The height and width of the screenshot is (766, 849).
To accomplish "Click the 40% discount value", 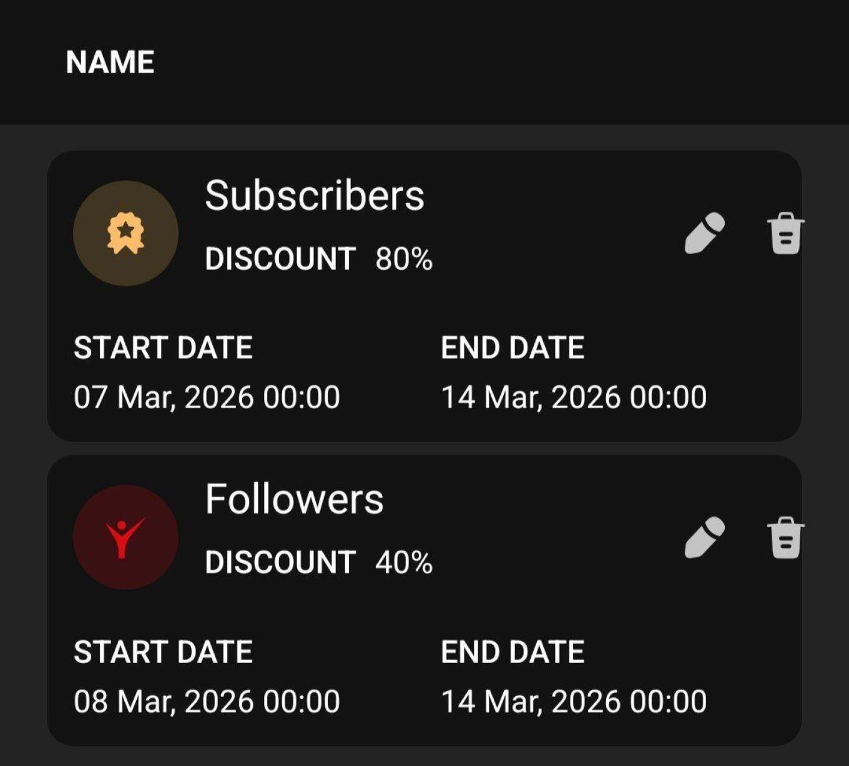I will pyautogui.click(x=404, y=562).
